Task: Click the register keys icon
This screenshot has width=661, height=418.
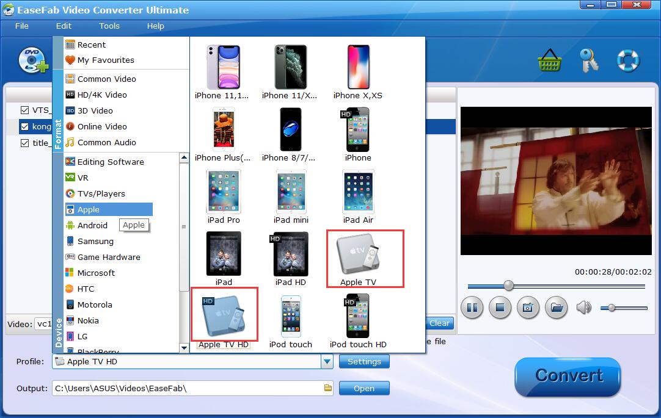Action: (588, 60)
